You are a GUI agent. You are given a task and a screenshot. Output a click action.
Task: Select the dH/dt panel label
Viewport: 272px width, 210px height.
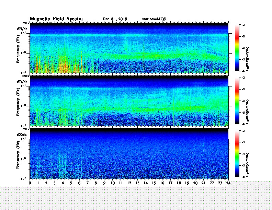(22, 29)
